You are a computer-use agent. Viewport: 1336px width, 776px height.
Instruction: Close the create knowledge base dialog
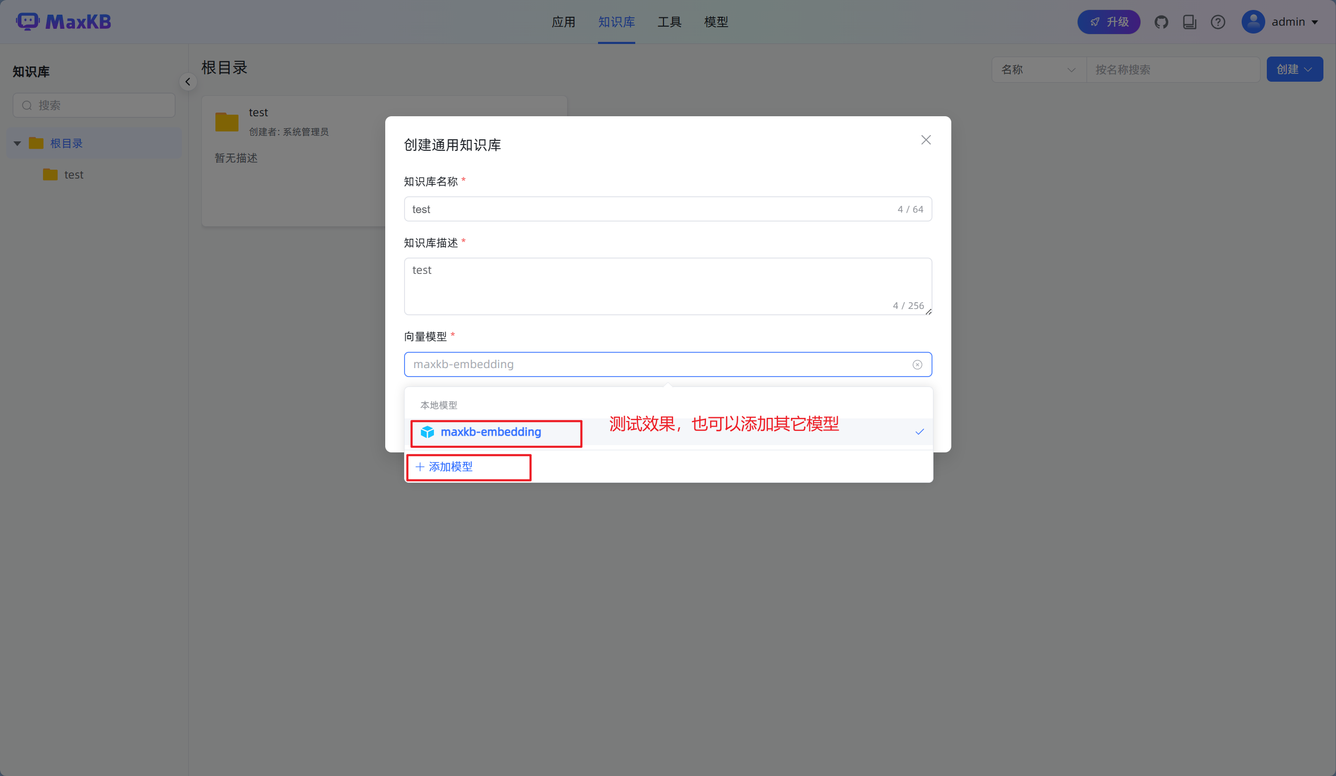926,140
